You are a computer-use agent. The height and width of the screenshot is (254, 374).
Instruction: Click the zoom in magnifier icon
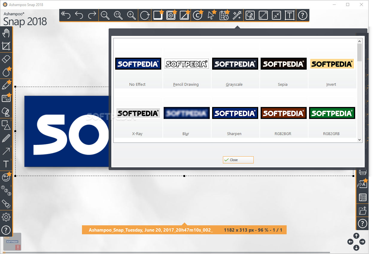click(132, 15)
